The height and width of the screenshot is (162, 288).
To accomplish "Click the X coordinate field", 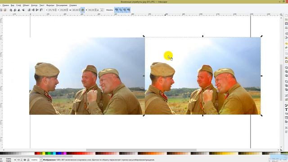I will (x=52, y=10).
